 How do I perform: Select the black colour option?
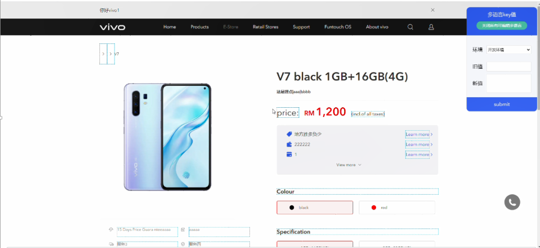point(315,208)
